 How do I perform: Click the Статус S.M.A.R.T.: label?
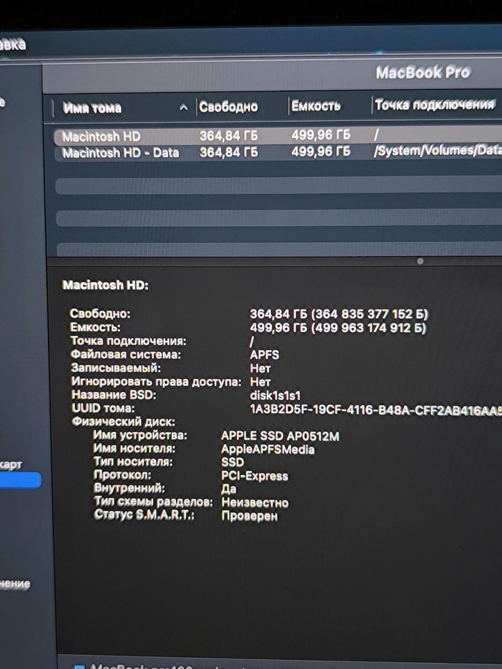coord(144,515)
